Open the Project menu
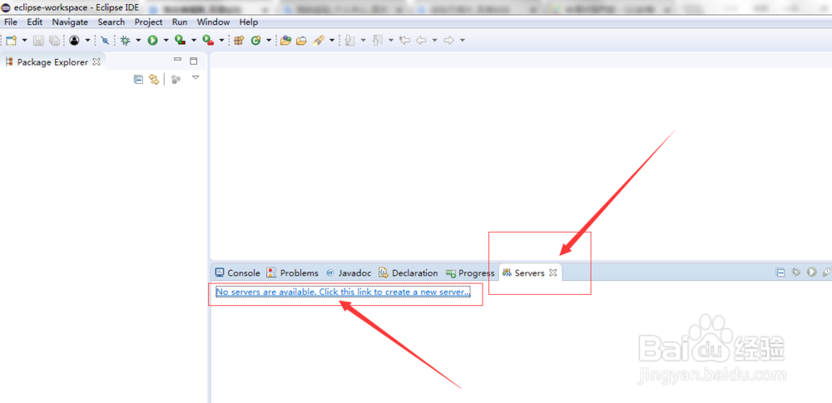Viewport: 832px width, 403px height. tap(149, 22)
